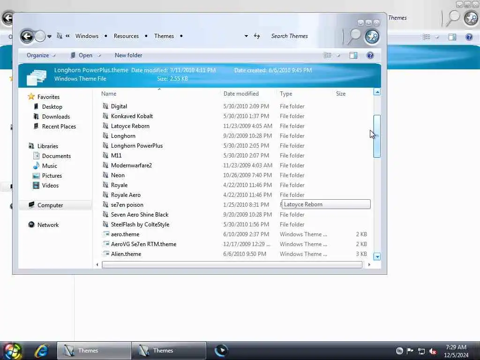This screenshot has width=480, height=360.
Task: Click the muted volume tray icon
Action: click(433, 351)
